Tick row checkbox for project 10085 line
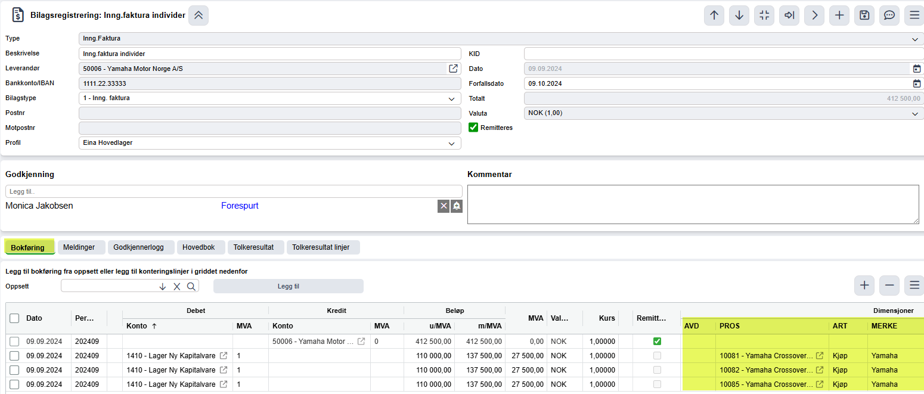 pyautogui.click(x=14, y=384)
